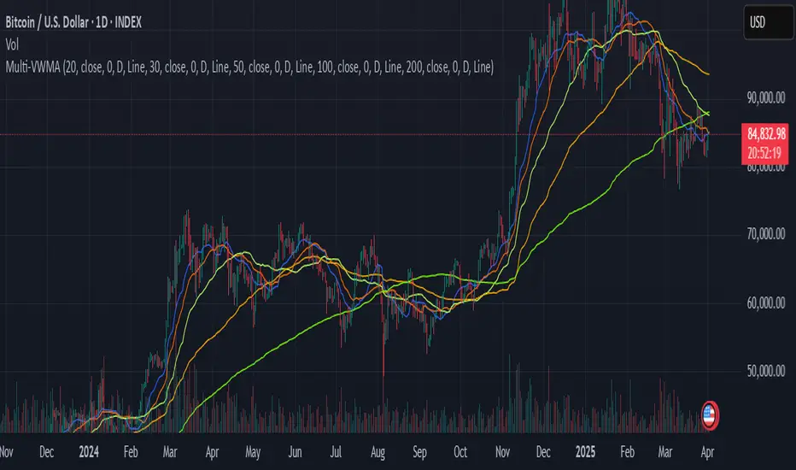
Task: Click the 2024 year label on time axis
Action: (x=89, y=452)
